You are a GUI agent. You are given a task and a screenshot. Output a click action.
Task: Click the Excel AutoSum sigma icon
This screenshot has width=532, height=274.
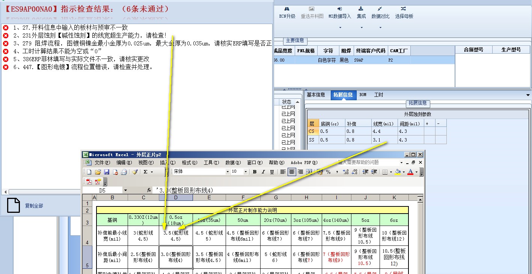pos(145,172)
